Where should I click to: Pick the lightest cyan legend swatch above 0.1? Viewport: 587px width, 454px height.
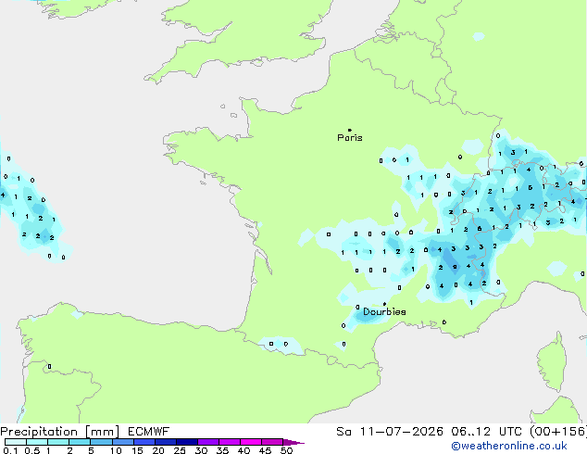click(x=16, y=442)
